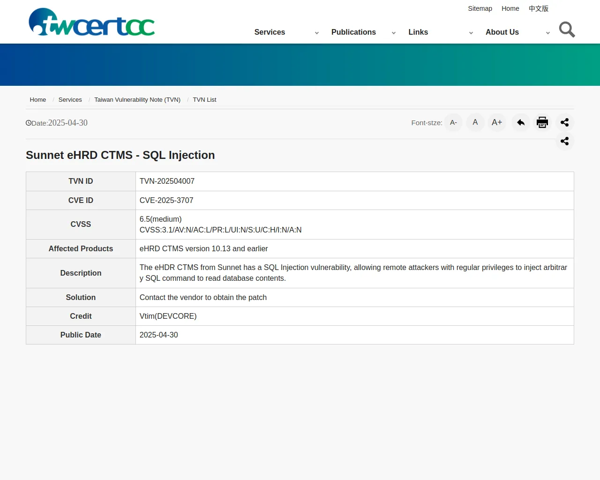The width and height of the screenshot is (600, 480).
Task: Click the Solution header cell
Action: click(x=81, y=297)
